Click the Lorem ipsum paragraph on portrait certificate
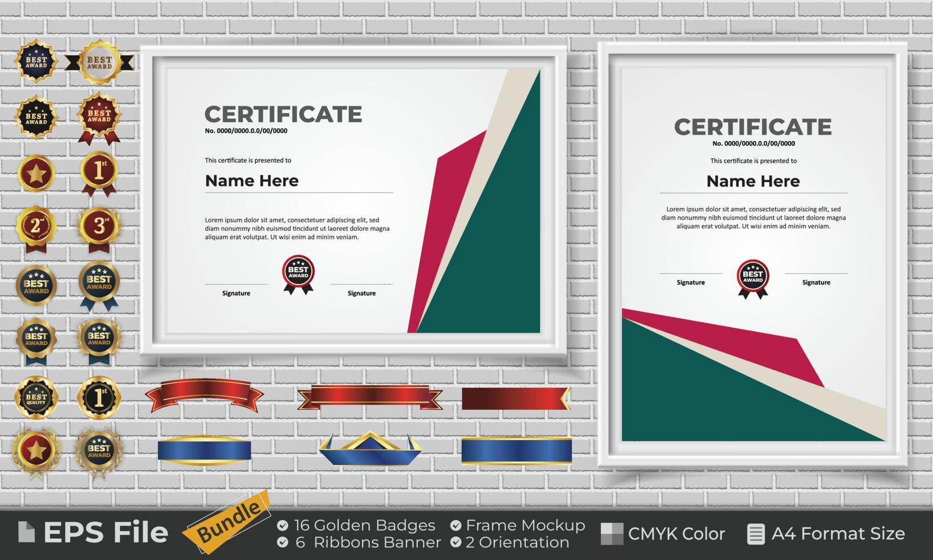Viewport: 933px width, 560px height. click(x=754, y=218)
